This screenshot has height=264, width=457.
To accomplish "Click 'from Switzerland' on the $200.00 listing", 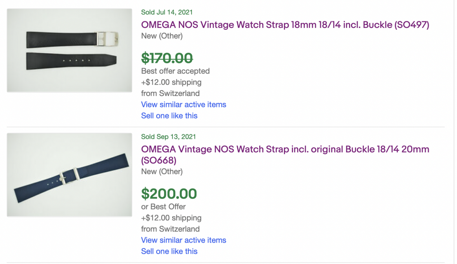I will [x=170, y=229].
